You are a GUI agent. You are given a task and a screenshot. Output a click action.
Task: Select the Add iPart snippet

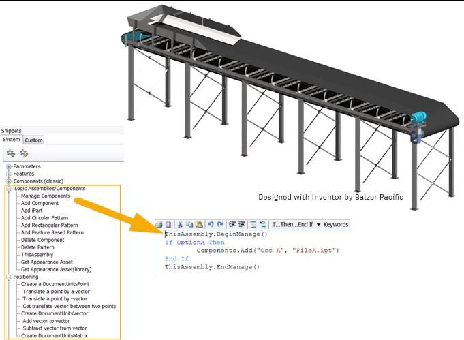[x=31, y=211]
